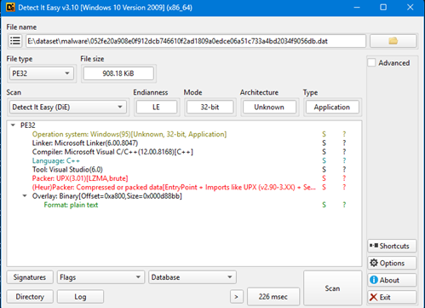Screen dimensions: 425x308
Task: Start the big Scan button
Action: (x=332, y=288)
